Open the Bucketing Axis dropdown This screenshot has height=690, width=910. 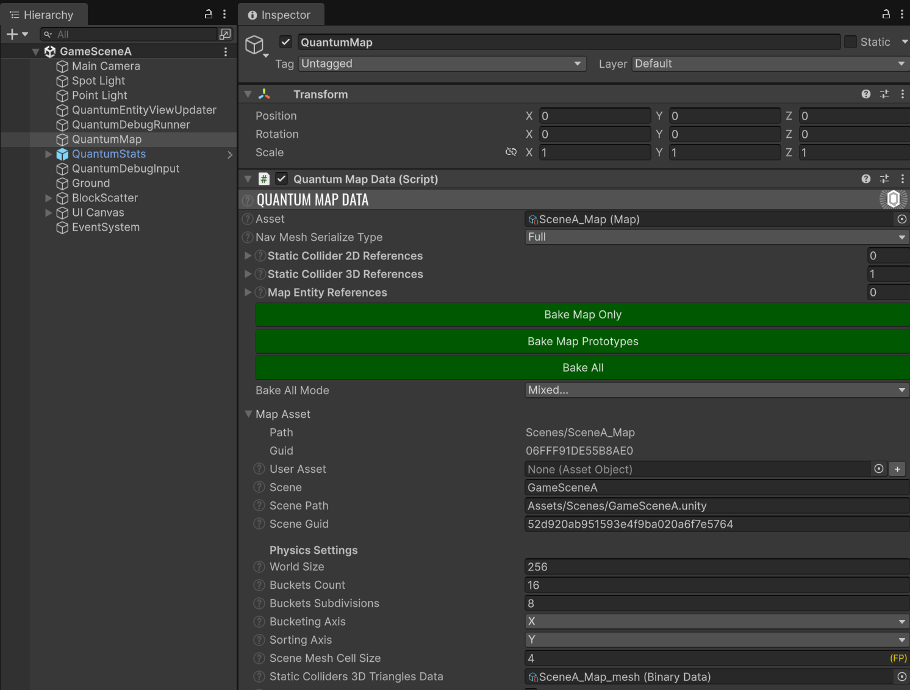[717, 622]
